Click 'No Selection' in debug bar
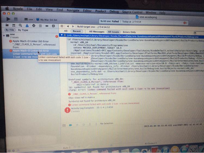 pyautogui.click(x=107, y=123)
